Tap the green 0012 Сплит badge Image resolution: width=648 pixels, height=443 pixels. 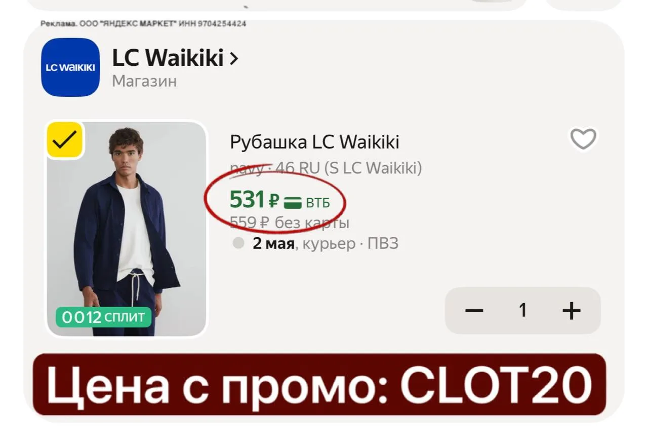tap(103, 317)
